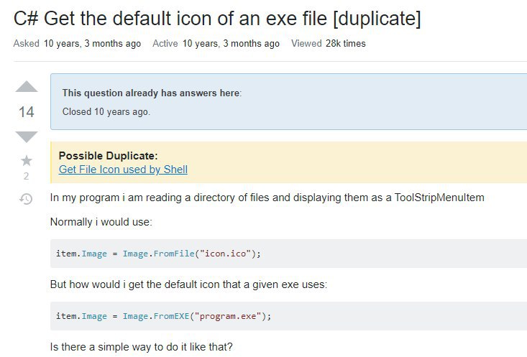Click the vote count number 14

[26, 112]
